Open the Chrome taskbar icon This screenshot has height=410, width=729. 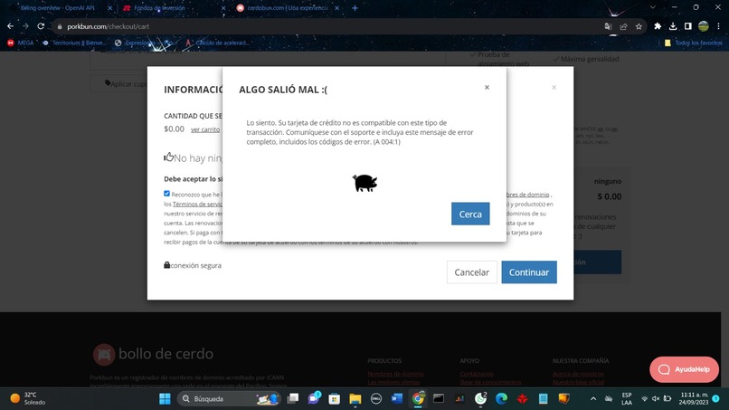[x=418, y=399]
